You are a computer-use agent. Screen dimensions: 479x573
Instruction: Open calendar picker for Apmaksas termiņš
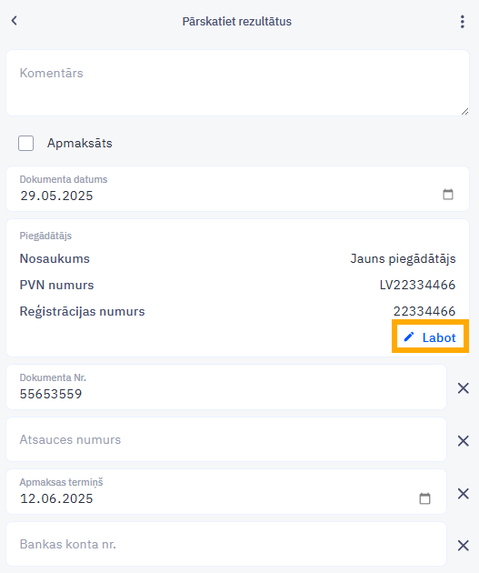click(x=424, y=498)
